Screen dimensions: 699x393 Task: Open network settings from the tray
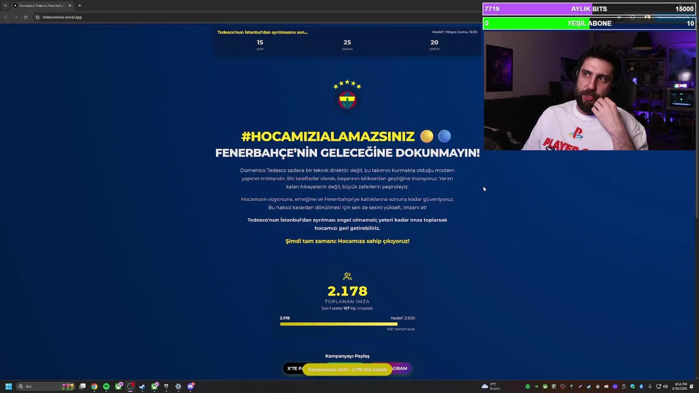(658, 386)
